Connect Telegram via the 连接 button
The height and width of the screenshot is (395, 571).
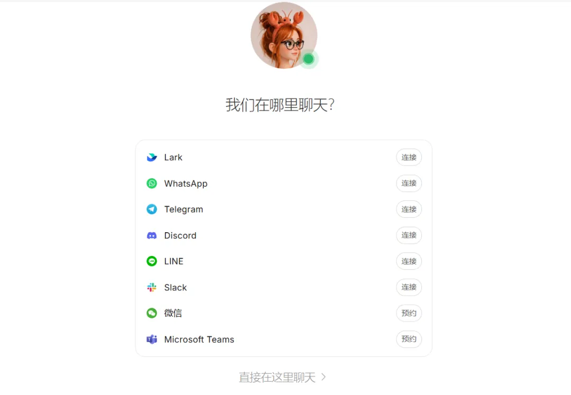pos(409,209)
